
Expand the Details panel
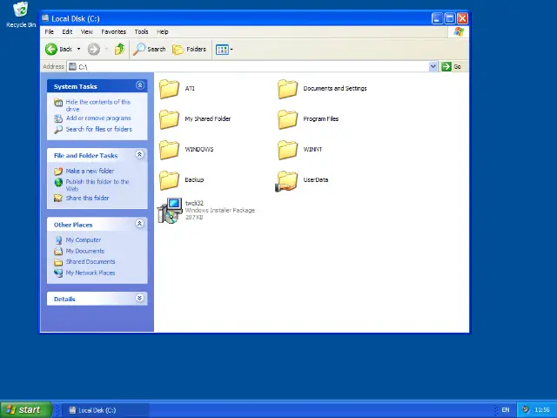tap(140, 298)
